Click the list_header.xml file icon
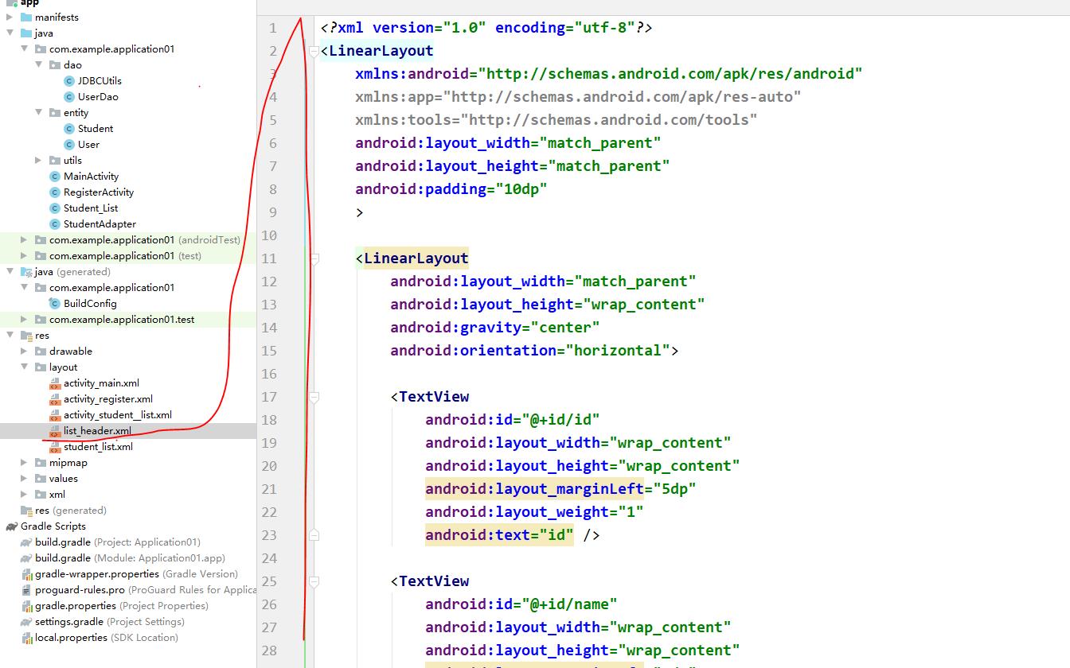 [x=55, y=430]
